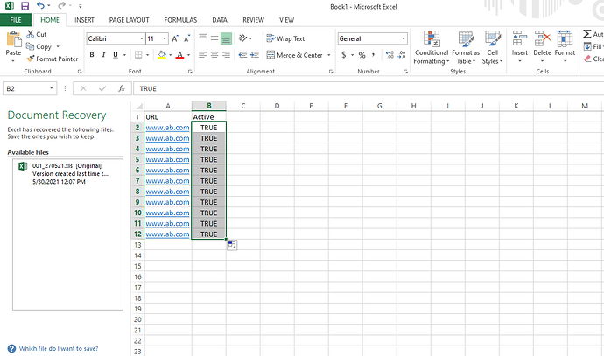This screenshot has height=356, width=604.
Task: Select column B header
Action: coord(209,106)
